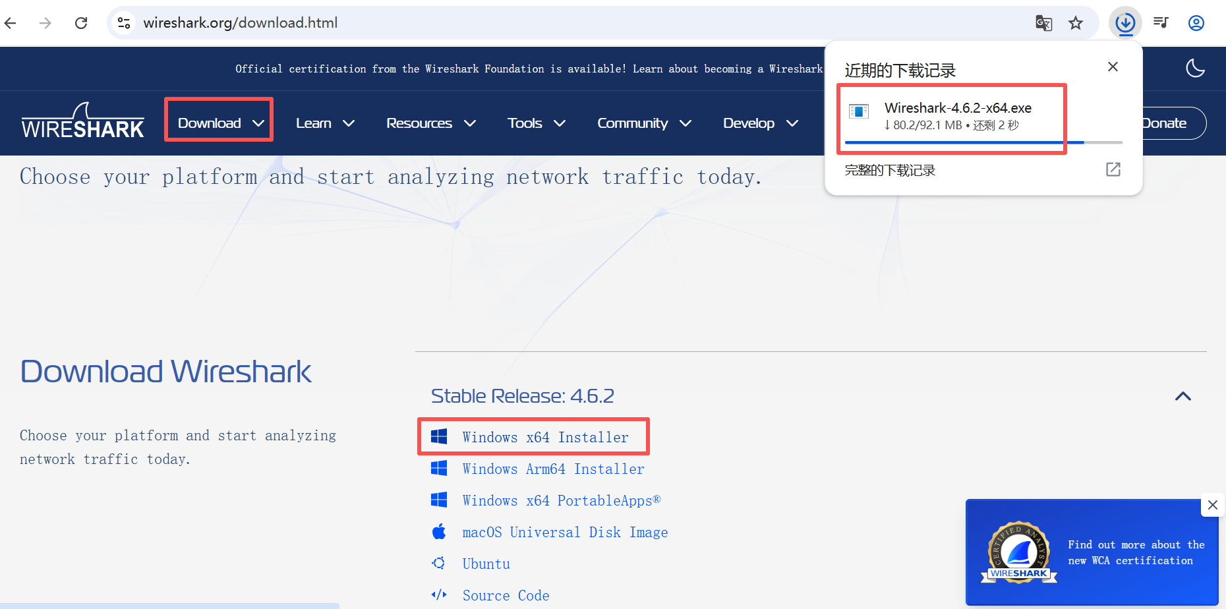Open the Google Translate page icon
Screen dimensions: 1226x609
tap(1043, 23)
